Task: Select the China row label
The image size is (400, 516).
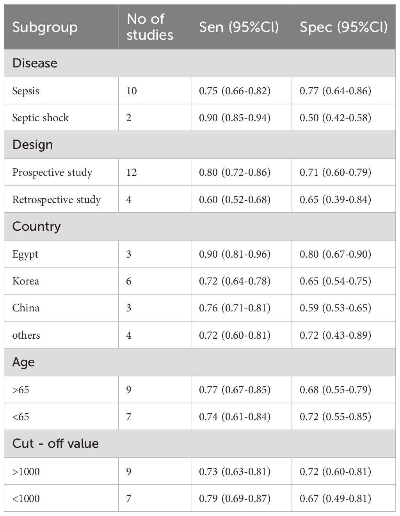Action: click(26, 308)
